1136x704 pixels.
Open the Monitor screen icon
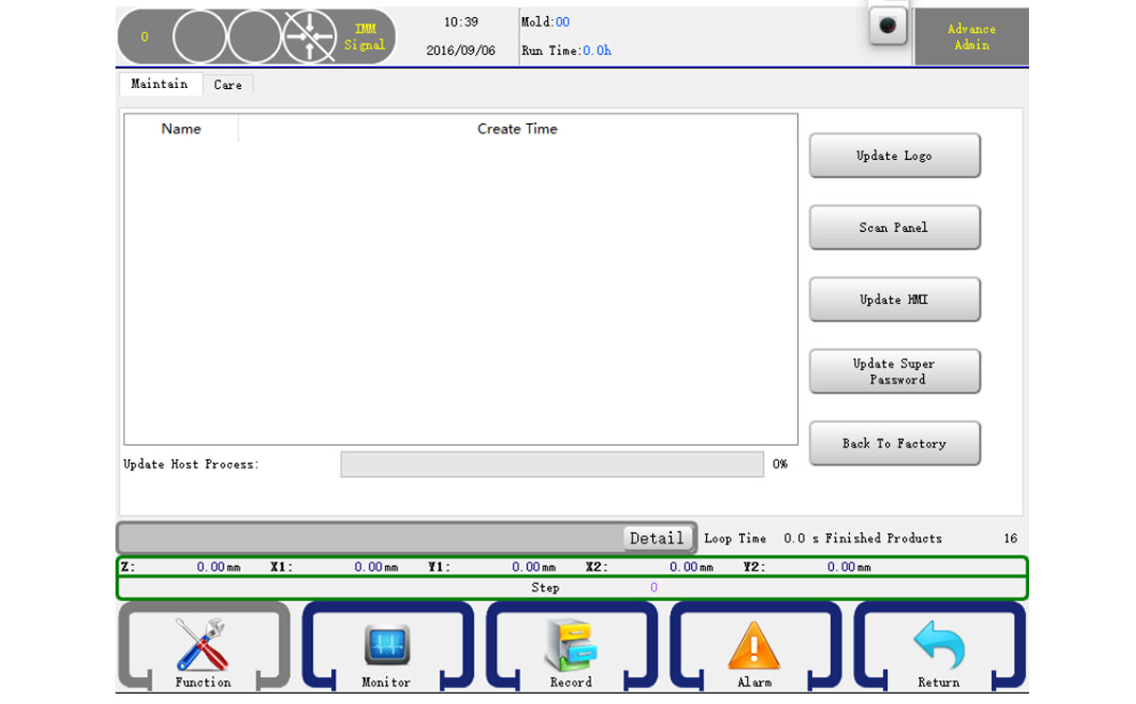point(386,646)
